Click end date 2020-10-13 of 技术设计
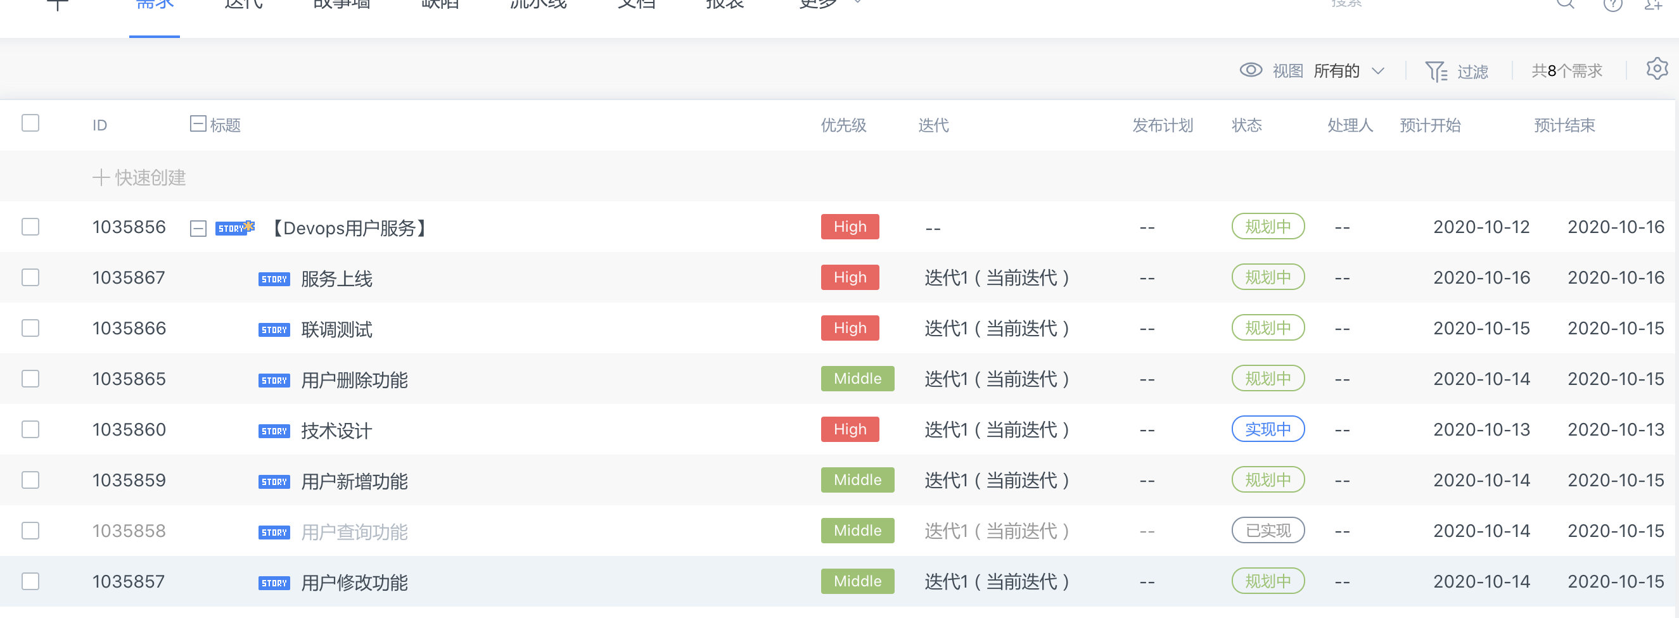This screenshot has width=1679, height=618. 1616,430
